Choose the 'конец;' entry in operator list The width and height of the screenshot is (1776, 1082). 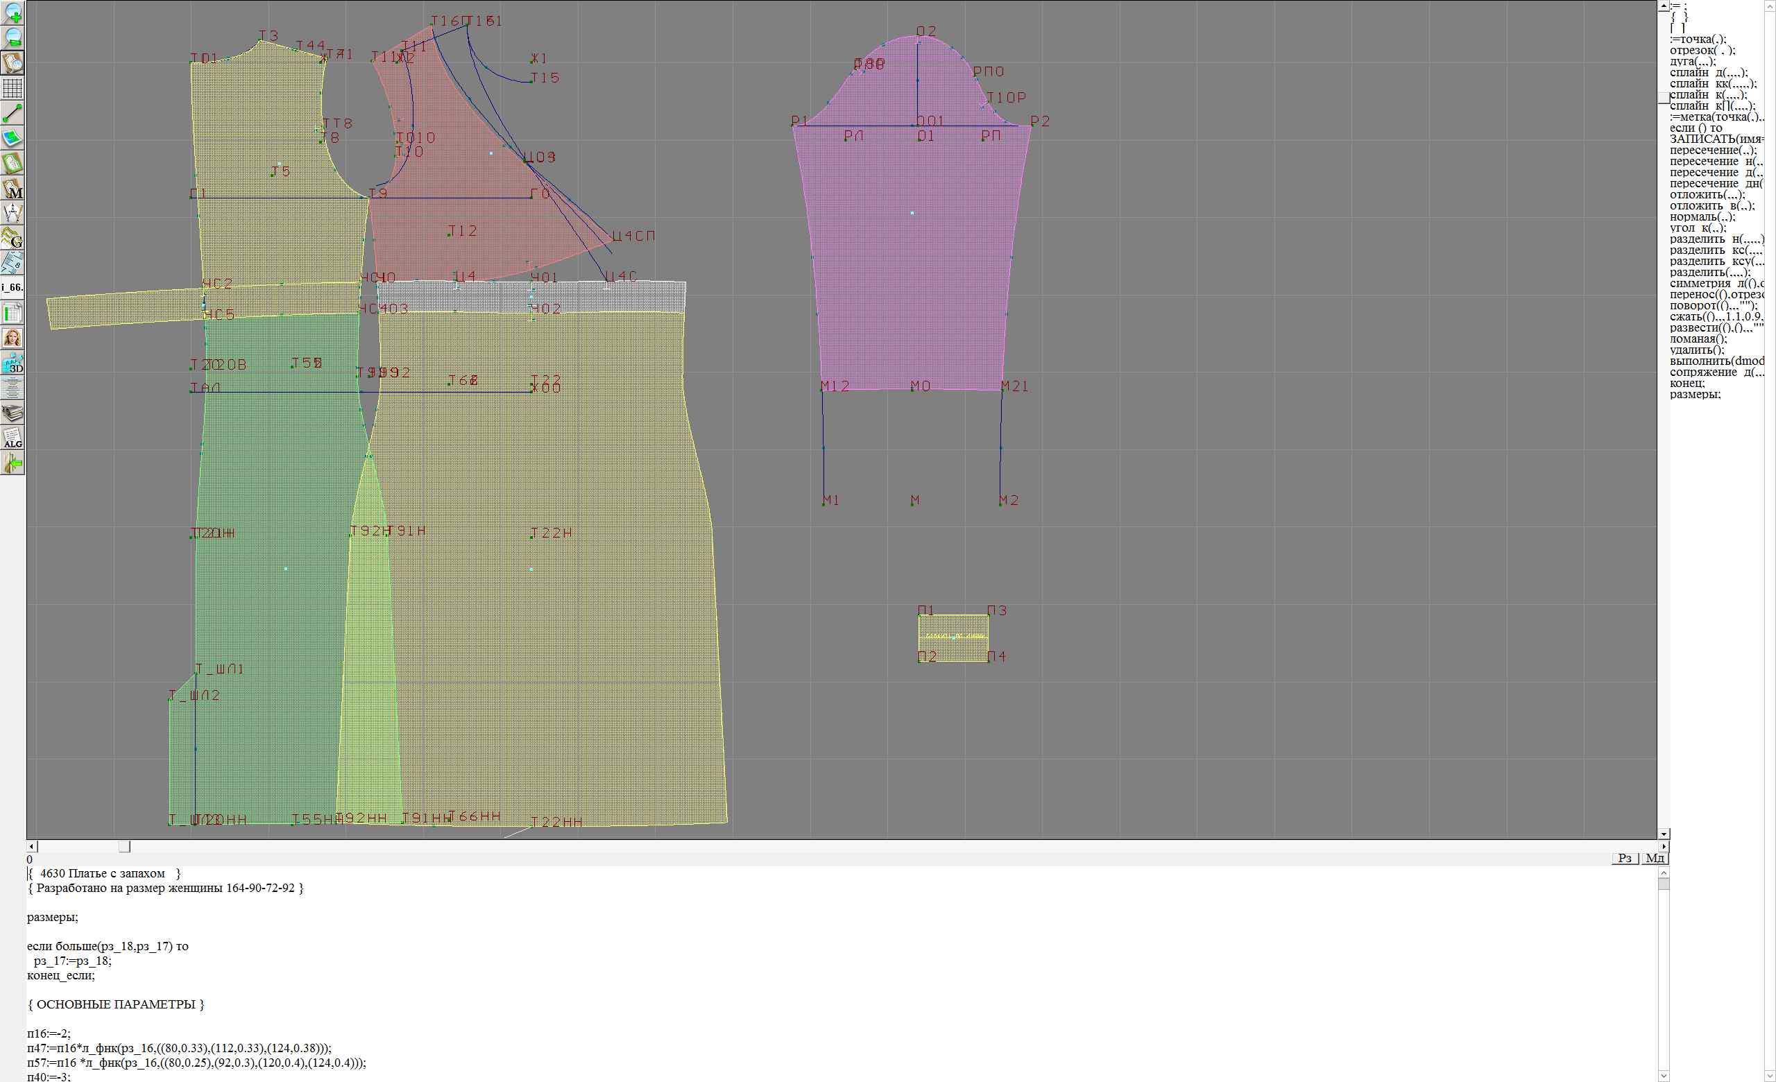pyautogui.click(x=1687, y=384)
